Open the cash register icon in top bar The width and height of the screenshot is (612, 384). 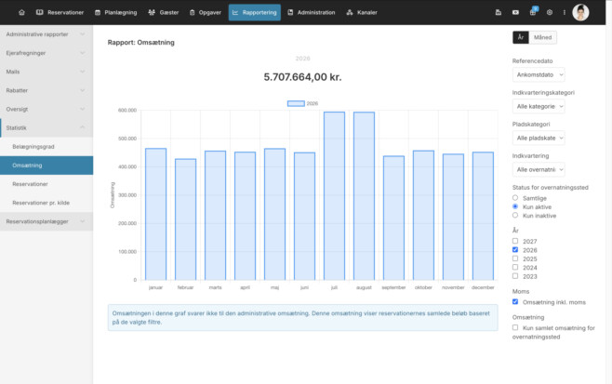[499, 12]
